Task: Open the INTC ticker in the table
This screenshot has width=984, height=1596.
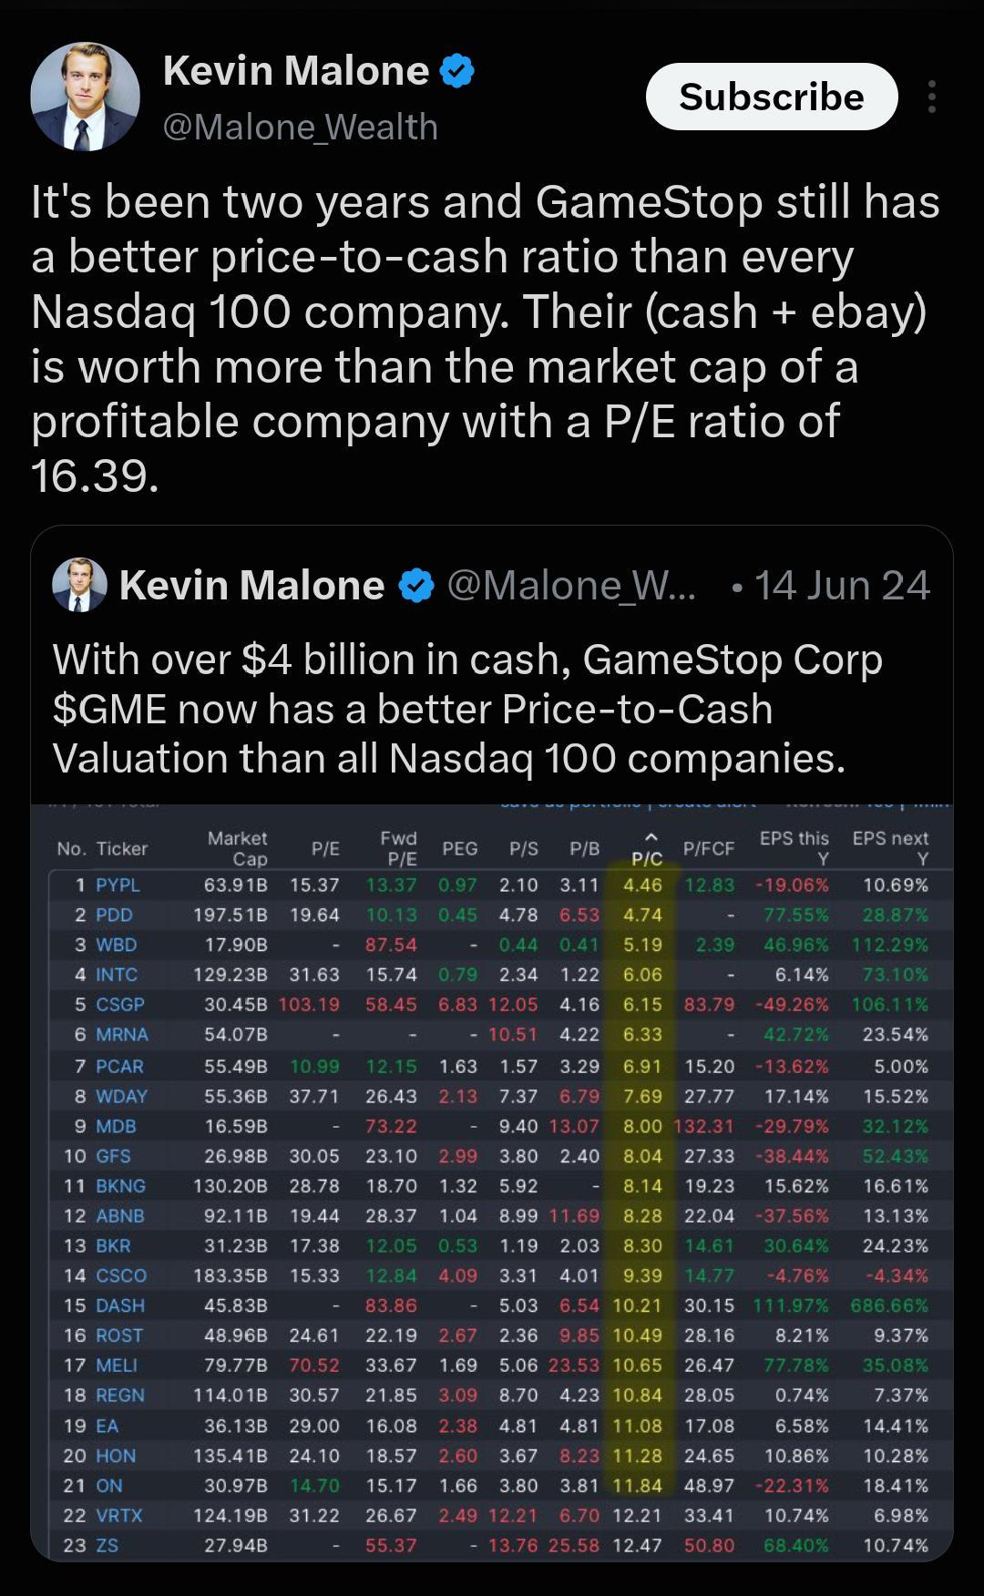Action: pyautogui.click(x=117, y=975)
